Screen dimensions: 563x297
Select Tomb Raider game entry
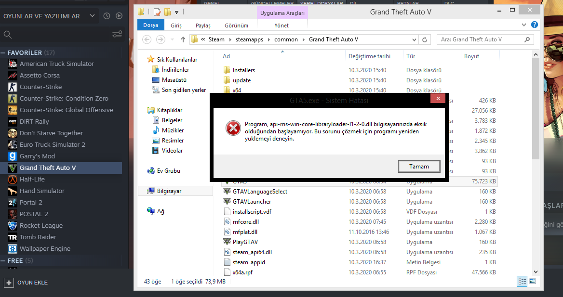coord(38,237)
